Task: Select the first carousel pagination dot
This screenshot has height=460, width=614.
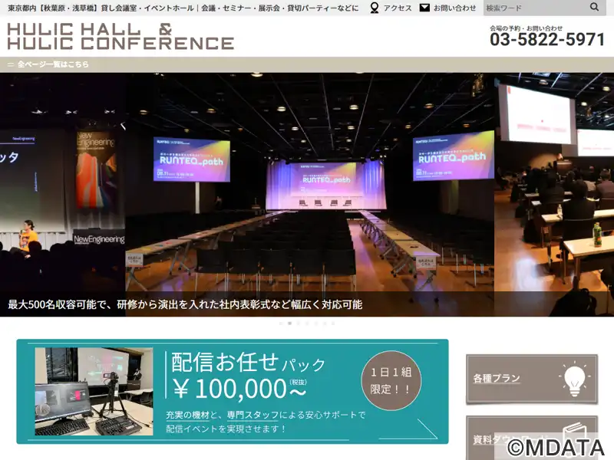Action: (281, 324)
